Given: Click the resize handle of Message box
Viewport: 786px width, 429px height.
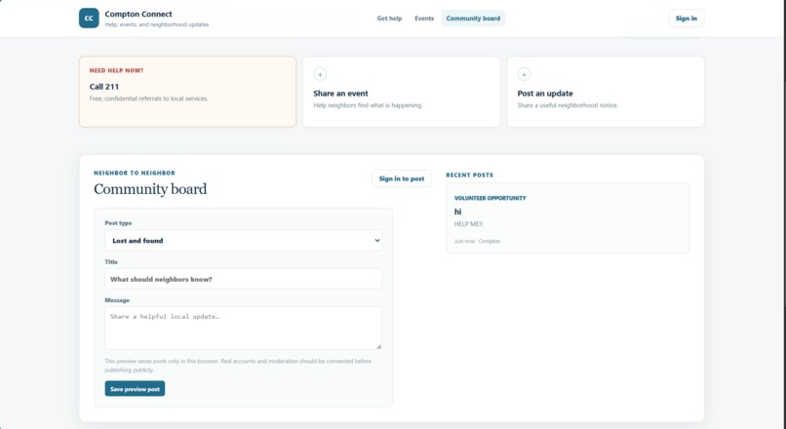Looking at the screenshot, I should (x=378, y=346).
